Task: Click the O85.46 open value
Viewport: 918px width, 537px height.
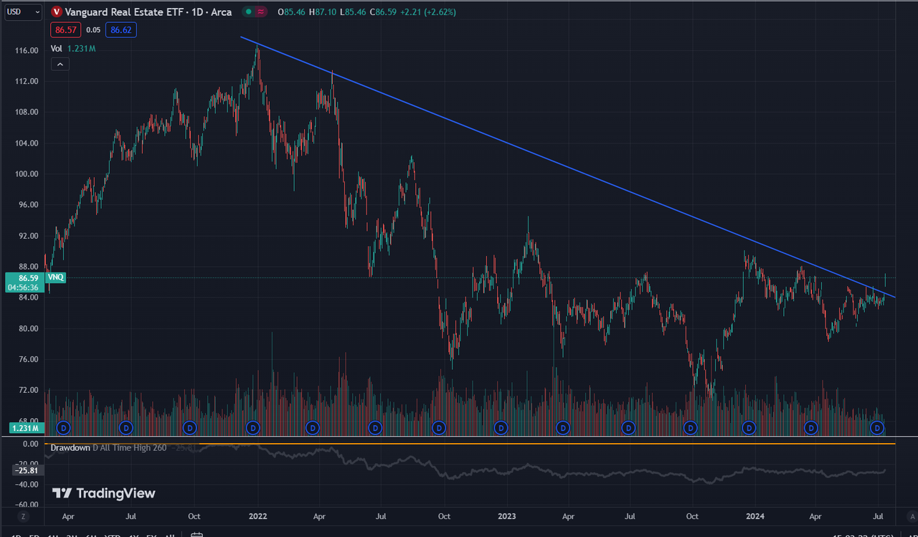Action: (x=293, y=12)
